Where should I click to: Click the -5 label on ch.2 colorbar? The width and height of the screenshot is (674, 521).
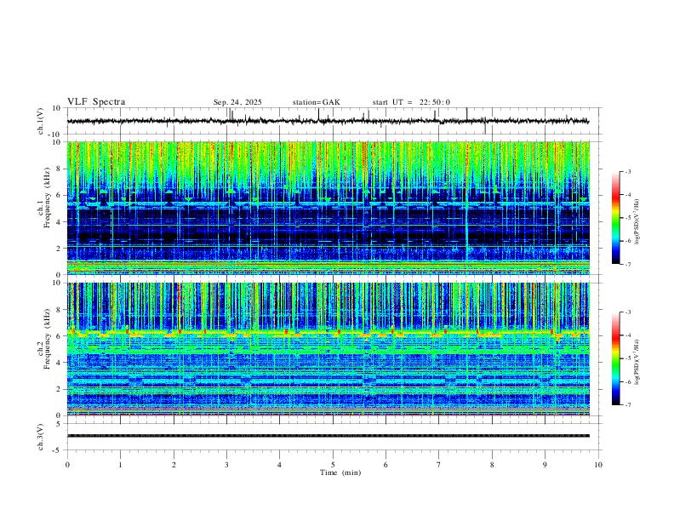coord(628,358)
